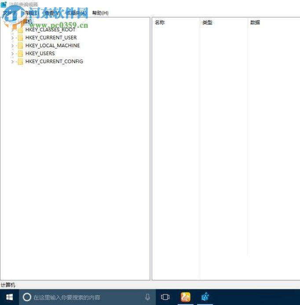
Task: Click the microphone icon in search box
Action: pos(147,297)
